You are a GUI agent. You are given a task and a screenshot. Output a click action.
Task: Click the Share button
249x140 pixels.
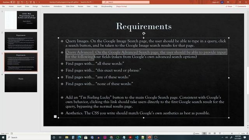pyautogui.click(x=229, y=7)
